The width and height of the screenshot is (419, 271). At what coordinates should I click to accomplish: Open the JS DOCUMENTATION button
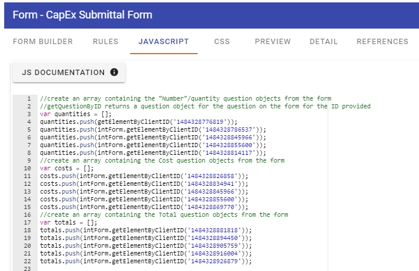point(69,72)
